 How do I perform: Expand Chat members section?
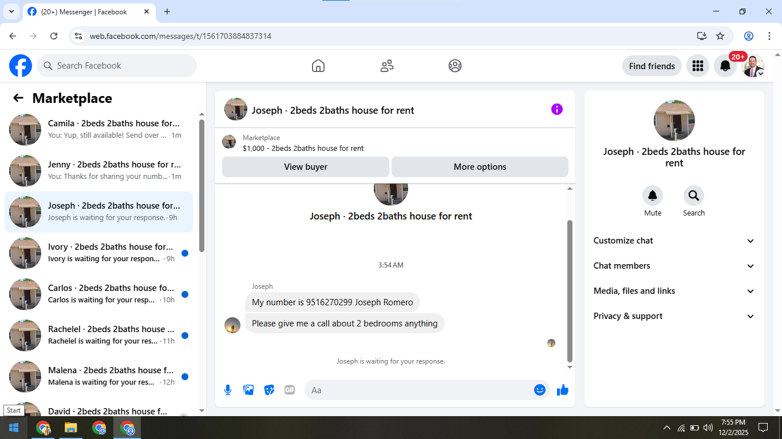[x=674, y=266]
